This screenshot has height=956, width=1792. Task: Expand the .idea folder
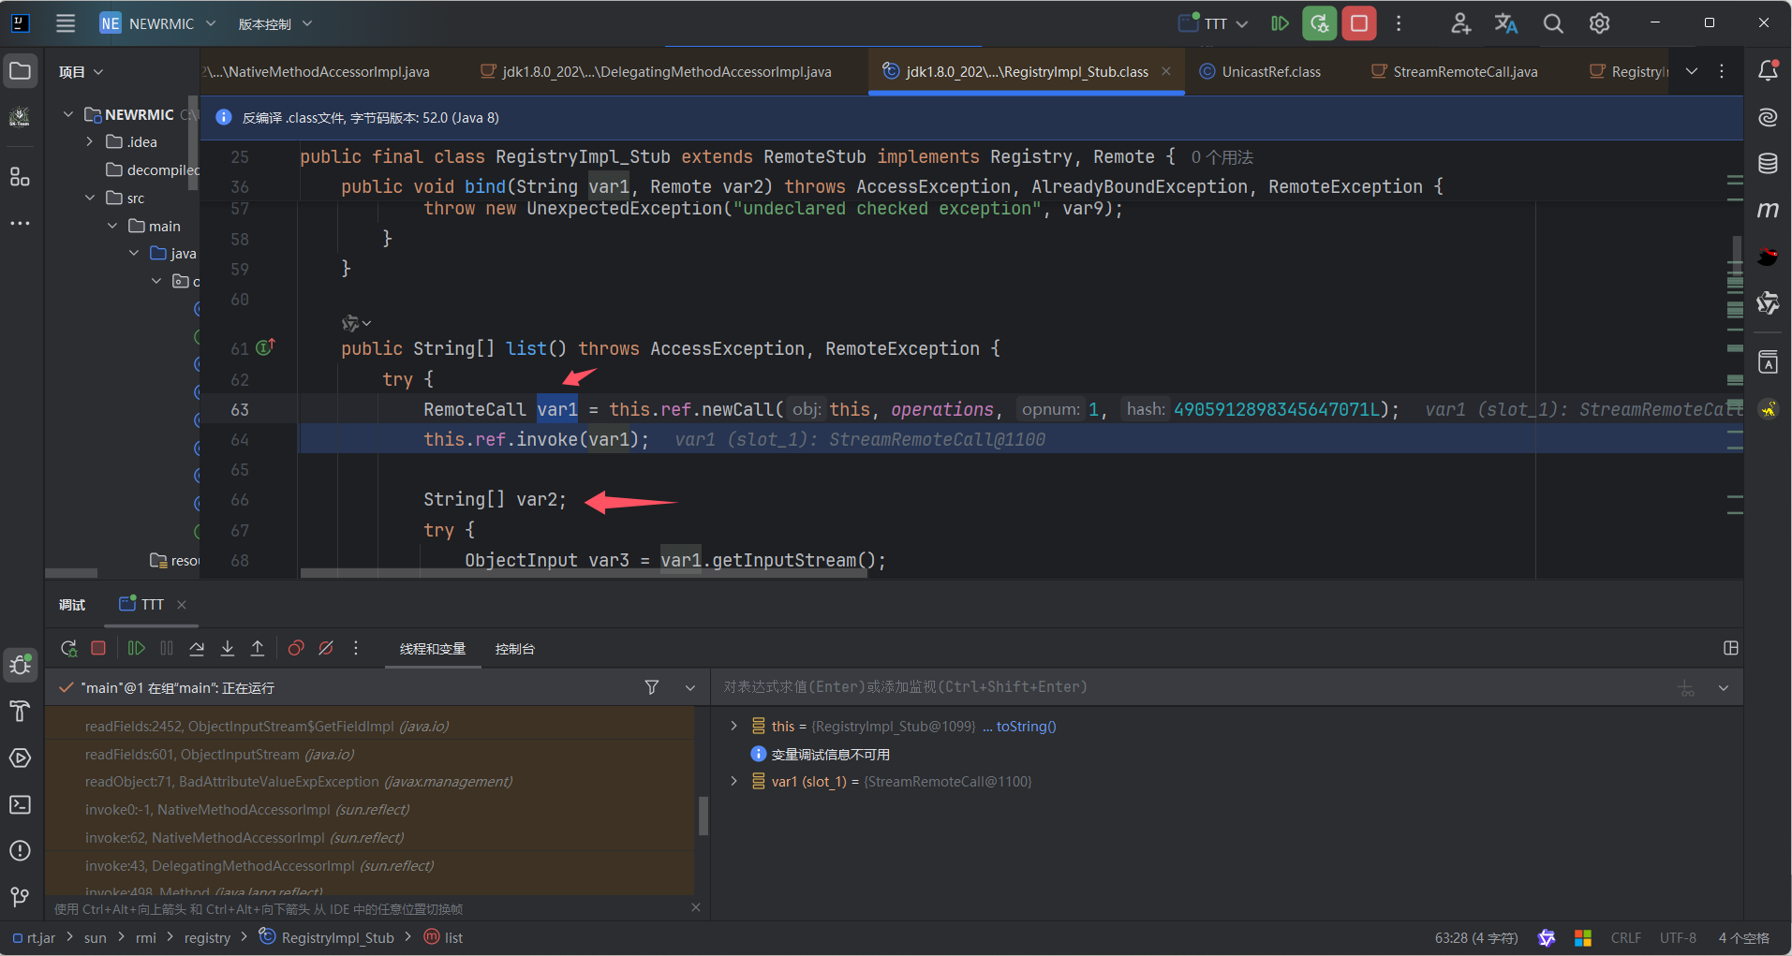[90, 141]
